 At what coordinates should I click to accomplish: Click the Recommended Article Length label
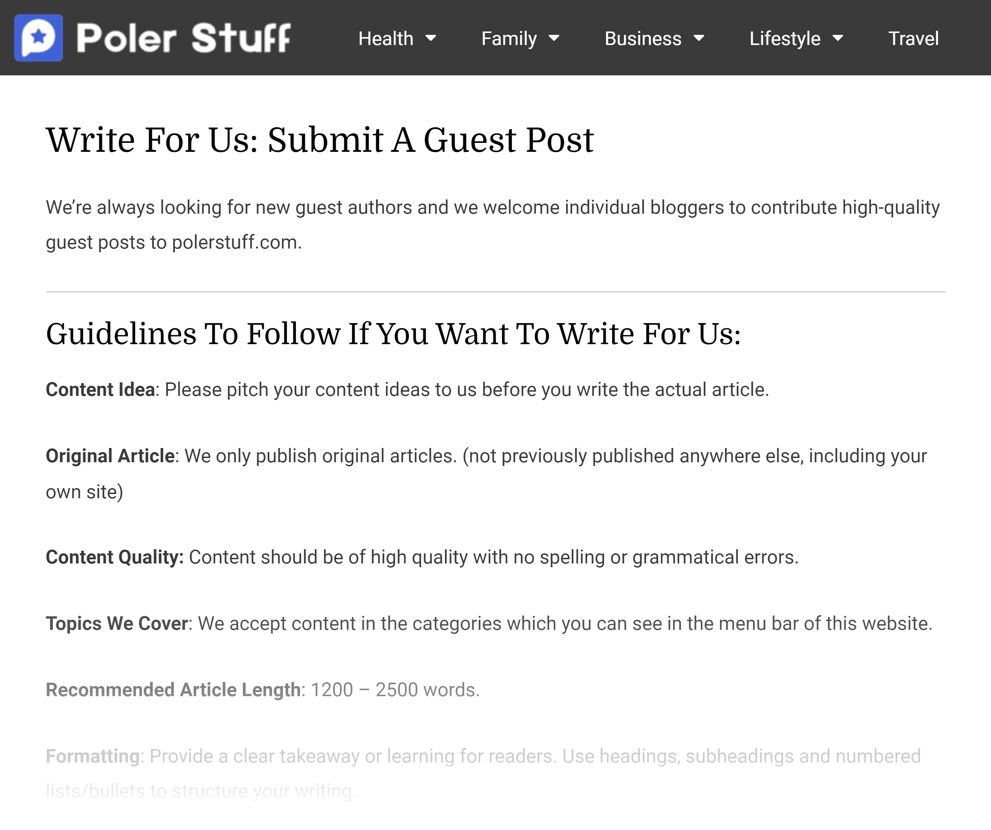pos(173,690)
